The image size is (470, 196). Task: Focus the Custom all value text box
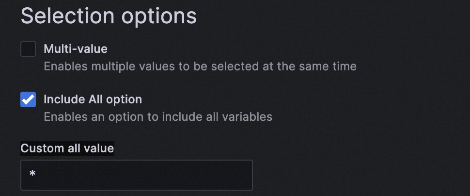pos(136,175)
